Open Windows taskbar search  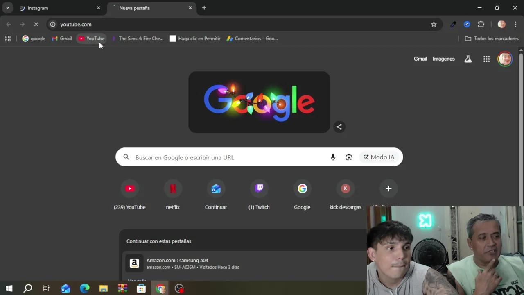(x=28, y=288)
